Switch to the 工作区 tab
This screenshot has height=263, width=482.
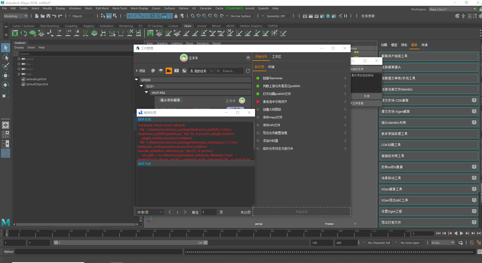click(x=276, y=57)
